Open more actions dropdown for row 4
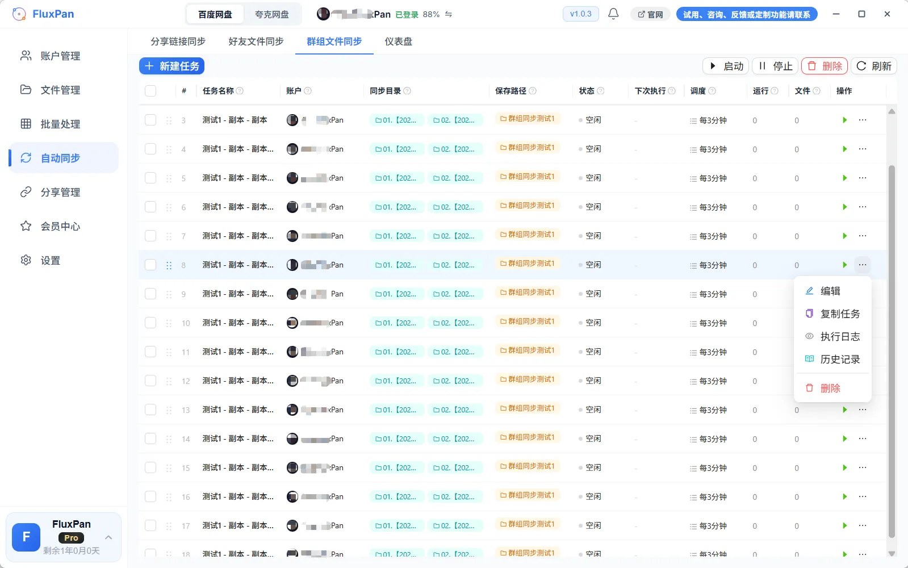 863,149
